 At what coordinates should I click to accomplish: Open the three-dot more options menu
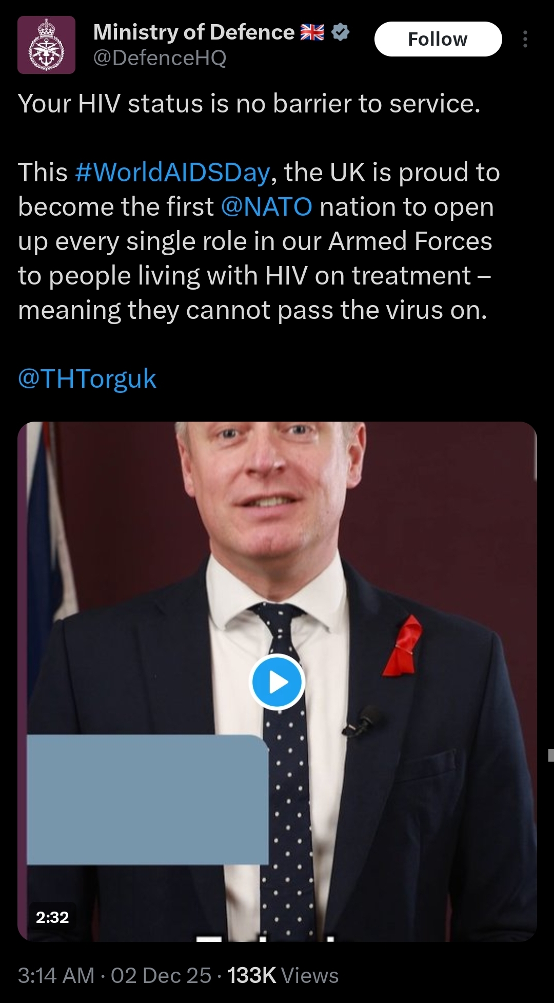(x=525, y=39)
